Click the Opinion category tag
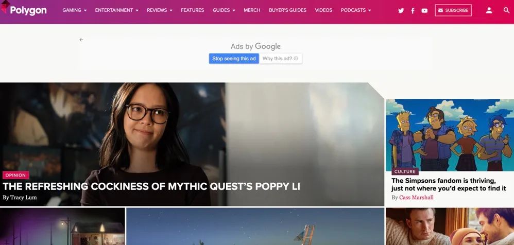 point(16,175)
